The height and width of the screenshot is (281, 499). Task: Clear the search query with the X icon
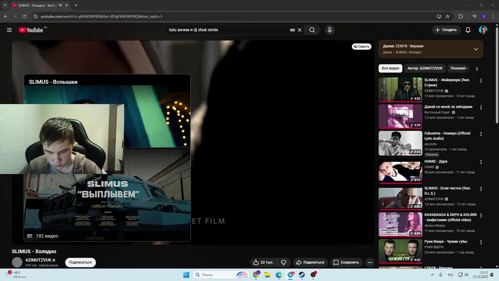pos(300,30)
